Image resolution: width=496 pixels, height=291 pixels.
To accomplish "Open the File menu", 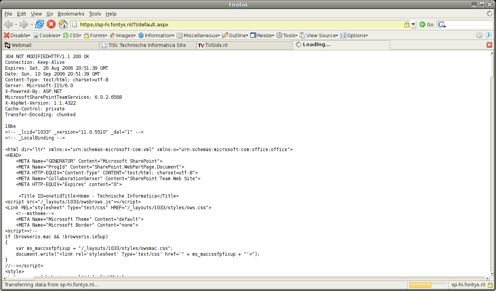I will pos(8,14).
